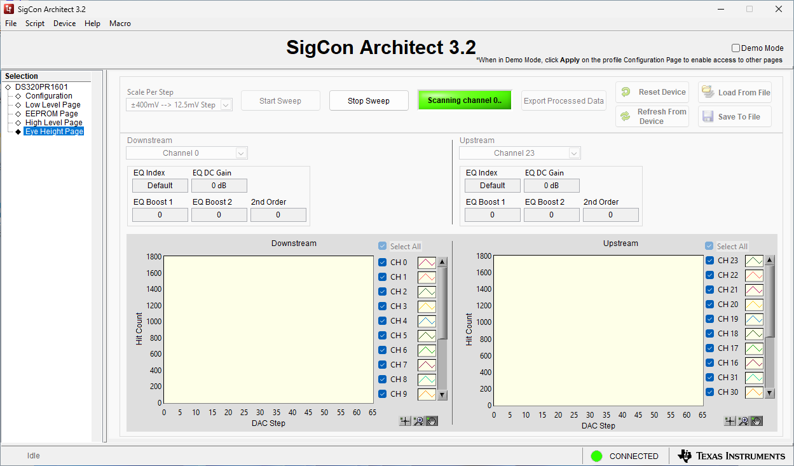Open the Scale Per Step dropdown
This screenshot has width=794, height=466.
tap(226, 105)
